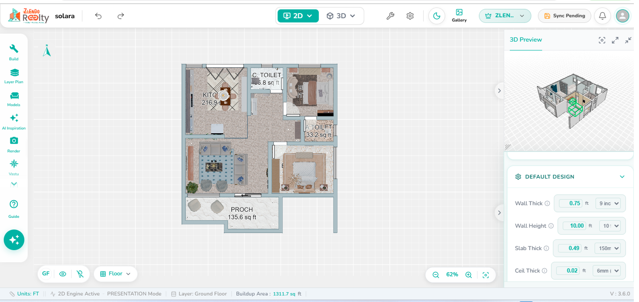Open Slab Thick 150mm dropdown
The image size is (639, 302).
607,248
